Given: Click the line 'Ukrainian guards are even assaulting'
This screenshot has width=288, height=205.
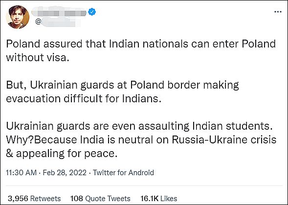Looking at the screenshot, I should point(139,126).
